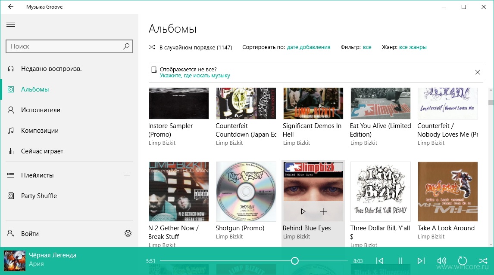Open genre dropdown все жанры
The height and width of the screenshot is (275, 494).
(x=413, y=47)
